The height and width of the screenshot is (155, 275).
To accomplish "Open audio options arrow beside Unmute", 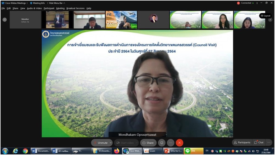I will point(111,143).
